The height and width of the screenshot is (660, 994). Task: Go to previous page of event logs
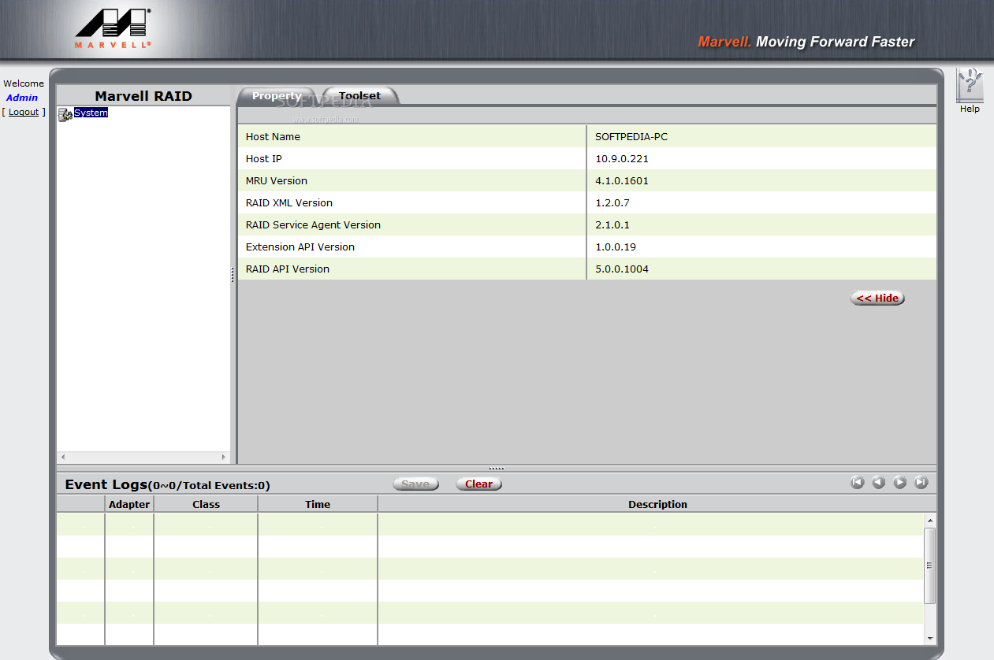pos(879,483)
